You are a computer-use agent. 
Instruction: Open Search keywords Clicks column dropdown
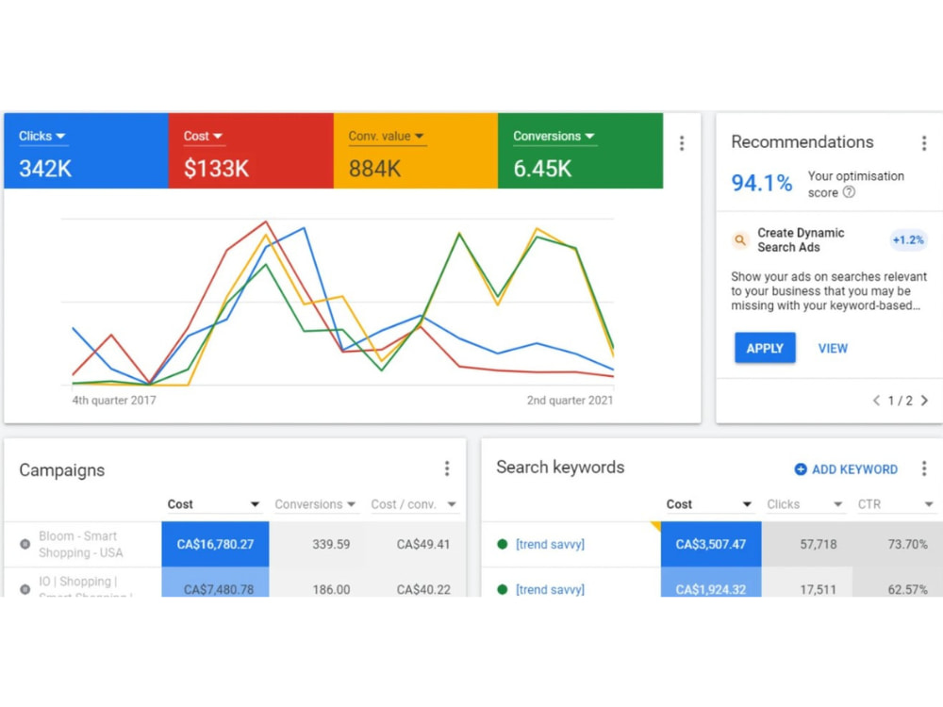804,504
